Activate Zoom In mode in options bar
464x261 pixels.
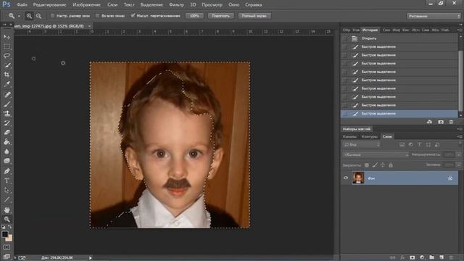(x=29, y=16)
